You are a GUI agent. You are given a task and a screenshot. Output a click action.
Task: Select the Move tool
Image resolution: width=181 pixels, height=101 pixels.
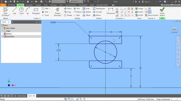point(68,8)
